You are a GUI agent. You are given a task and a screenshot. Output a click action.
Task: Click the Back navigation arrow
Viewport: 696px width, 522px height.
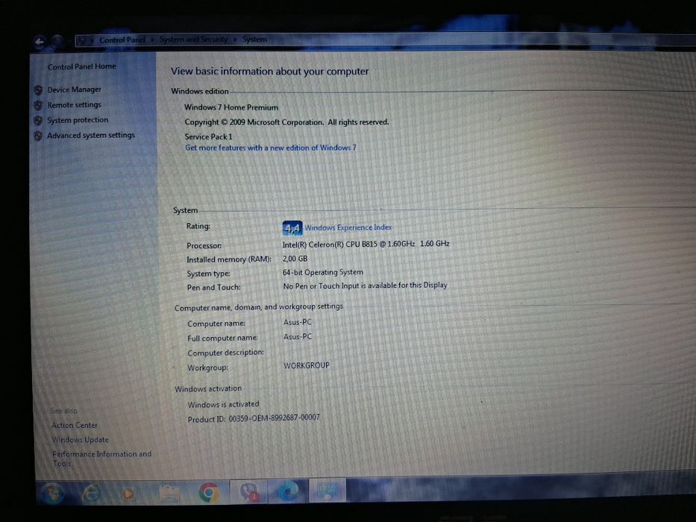tap(40, 43)
